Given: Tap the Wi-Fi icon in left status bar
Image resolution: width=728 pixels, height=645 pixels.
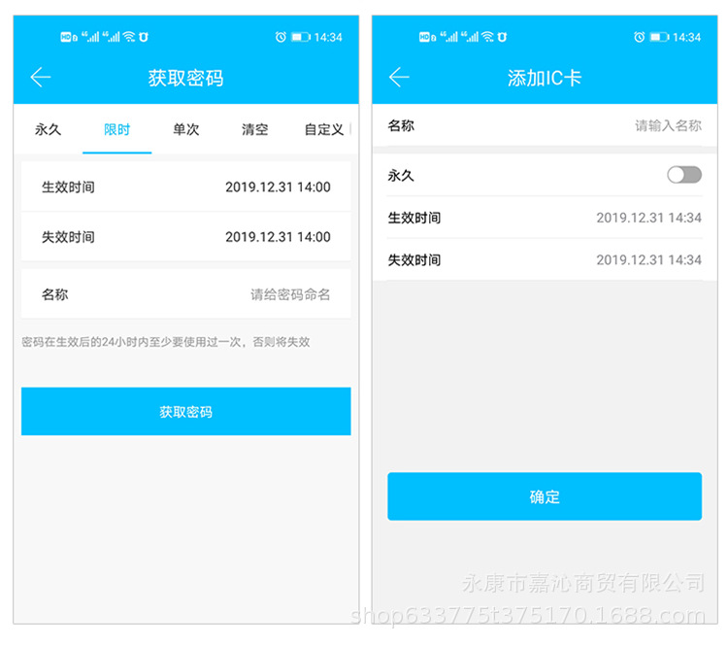Looking at the screenshot, I should tap(129, 37).
